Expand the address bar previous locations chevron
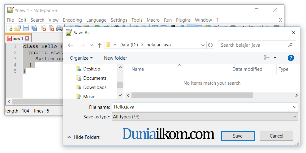Image resolution: width=306 pixels, height=153 pixels. (203, 45)
